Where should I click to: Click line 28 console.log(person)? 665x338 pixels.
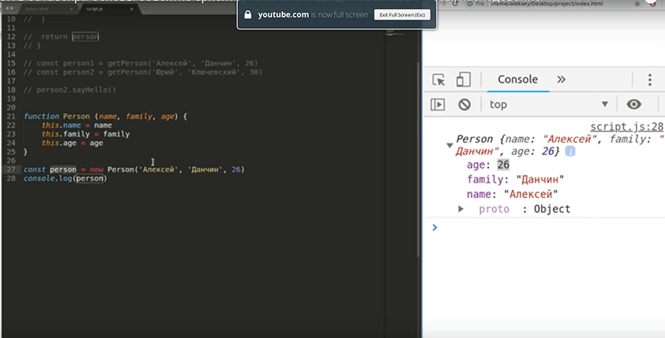coord(65,179)
